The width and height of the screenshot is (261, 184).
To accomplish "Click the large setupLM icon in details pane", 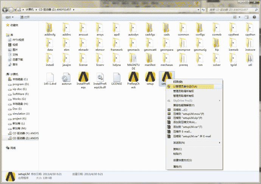I will [x=10, y=176].
